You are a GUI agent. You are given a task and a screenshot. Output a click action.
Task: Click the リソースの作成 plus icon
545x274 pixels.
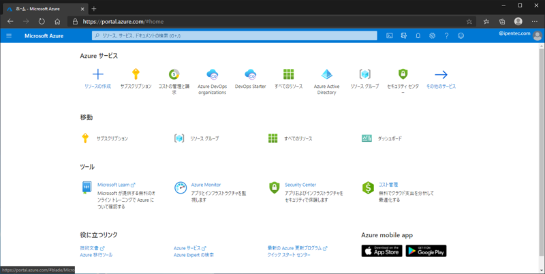point(98,74)
